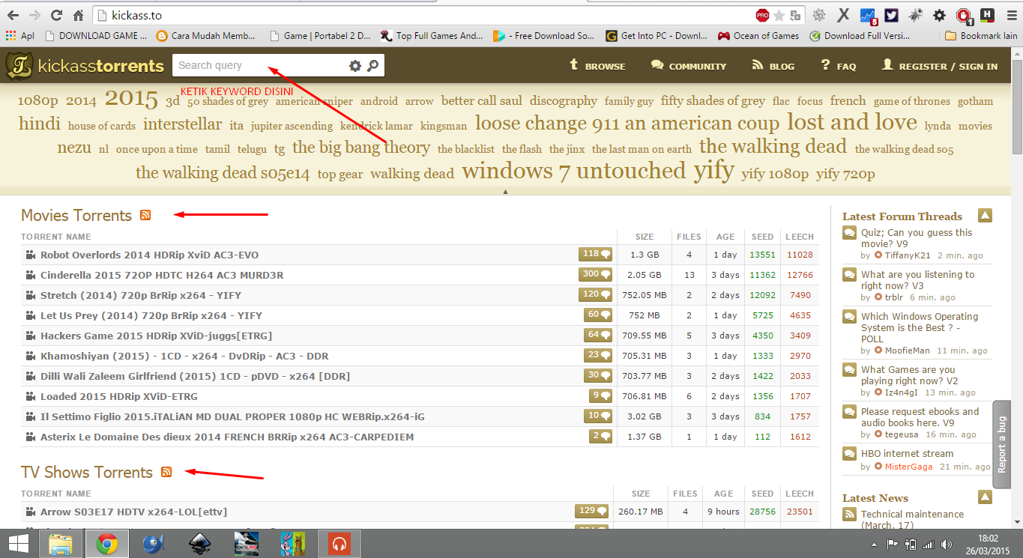The image size is (1023, 558).
Task: Click the magnifier search icon
Action: click(372, 66)
